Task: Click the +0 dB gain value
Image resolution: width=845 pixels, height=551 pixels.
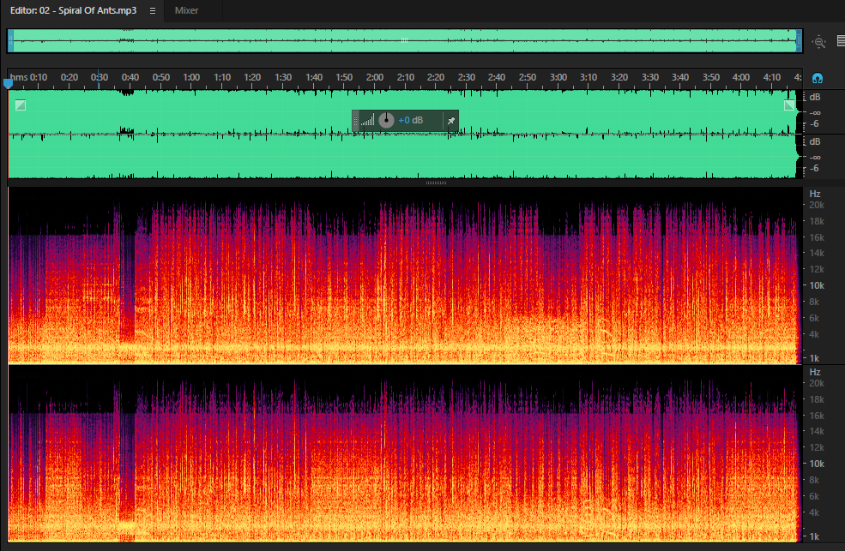Action: [411, 120]
